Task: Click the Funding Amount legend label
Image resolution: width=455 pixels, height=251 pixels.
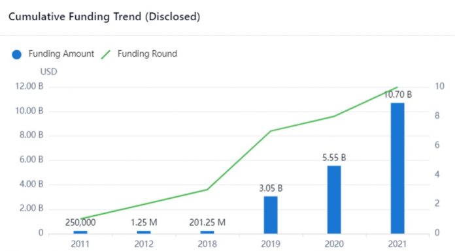Action: [x=61, y=54]
